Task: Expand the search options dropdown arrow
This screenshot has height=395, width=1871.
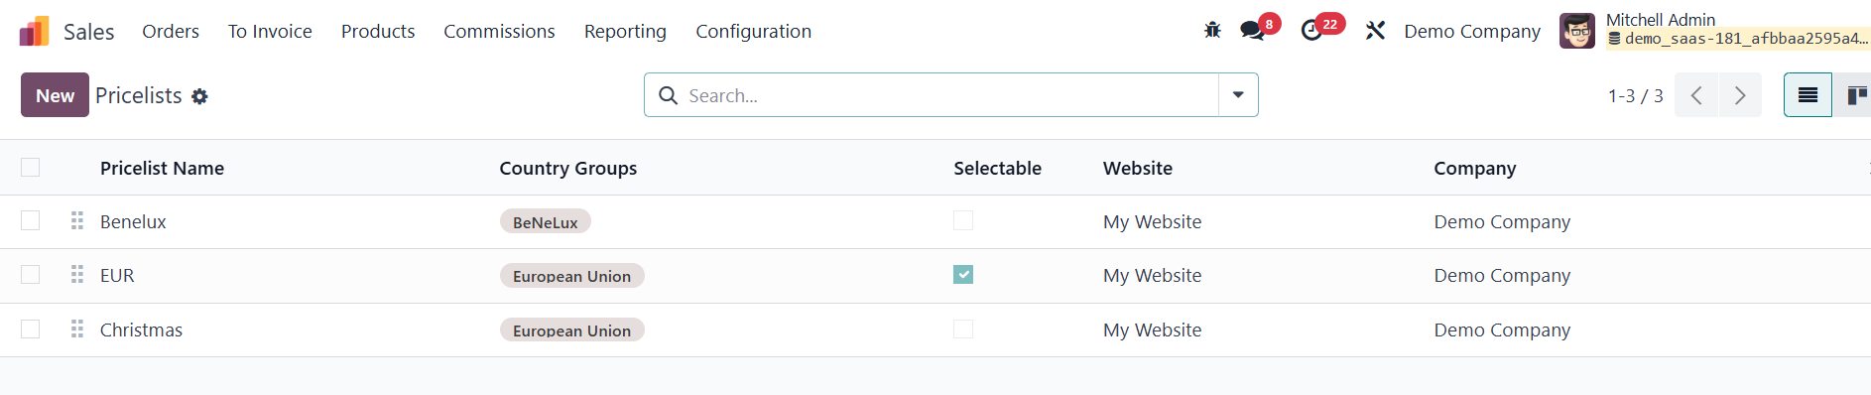Action: (x=1238, y=95)
